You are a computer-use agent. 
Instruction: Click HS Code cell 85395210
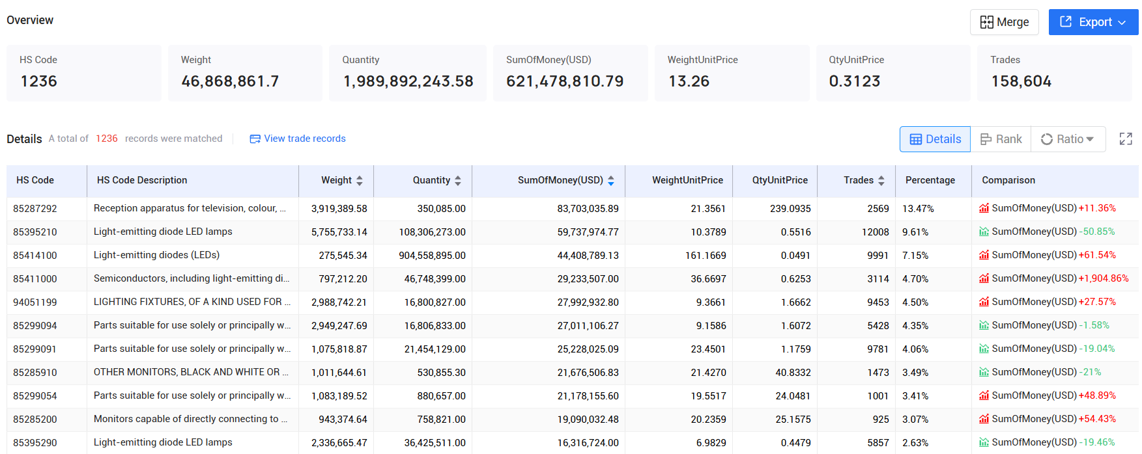coord(35,232)
